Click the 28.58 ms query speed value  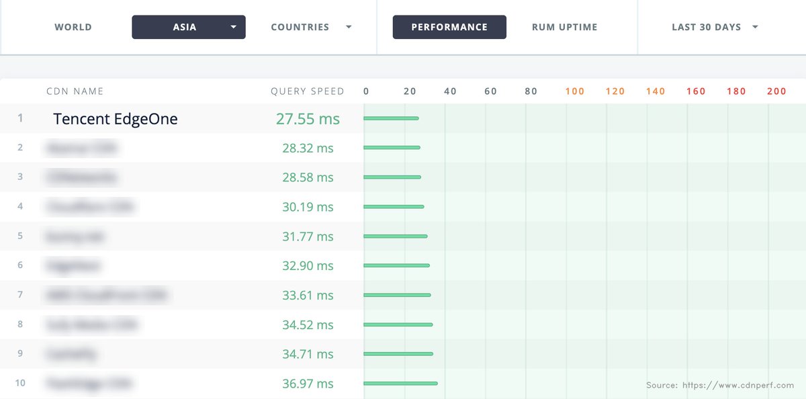tap(308, 177)
